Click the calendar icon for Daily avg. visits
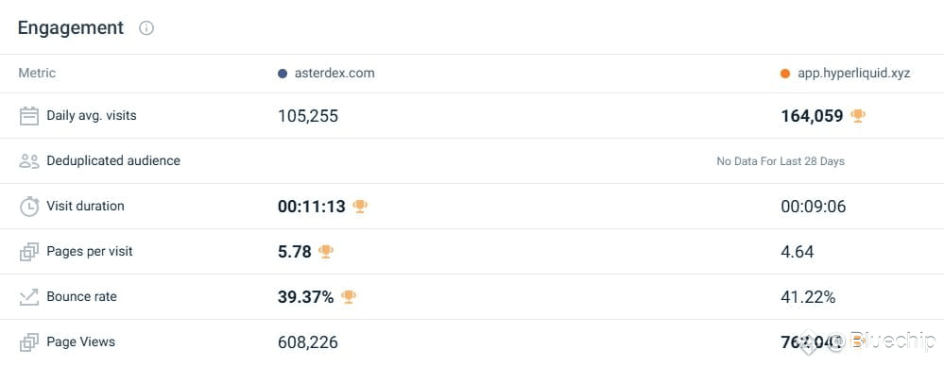Viewport: 944px width, 366px height. 29,116
